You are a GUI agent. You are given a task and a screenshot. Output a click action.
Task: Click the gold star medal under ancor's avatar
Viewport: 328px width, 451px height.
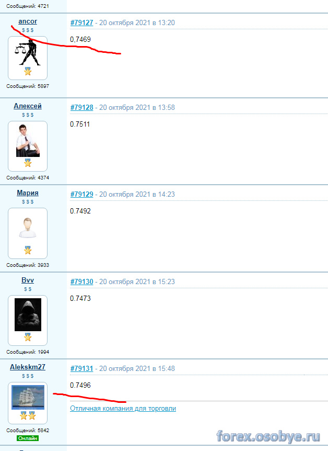tap(28, 71)
